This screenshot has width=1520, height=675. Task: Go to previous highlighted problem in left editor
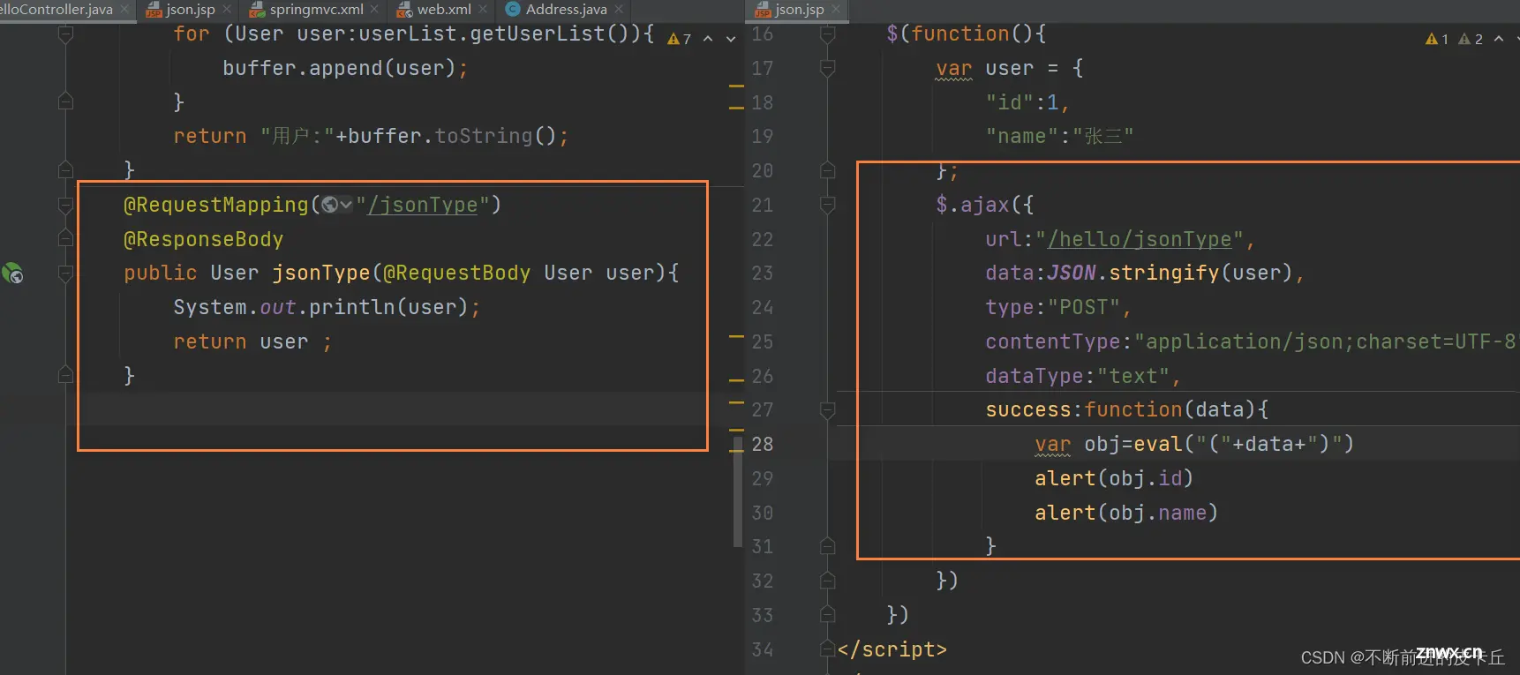pyautogui.click(x=708, y=39)
